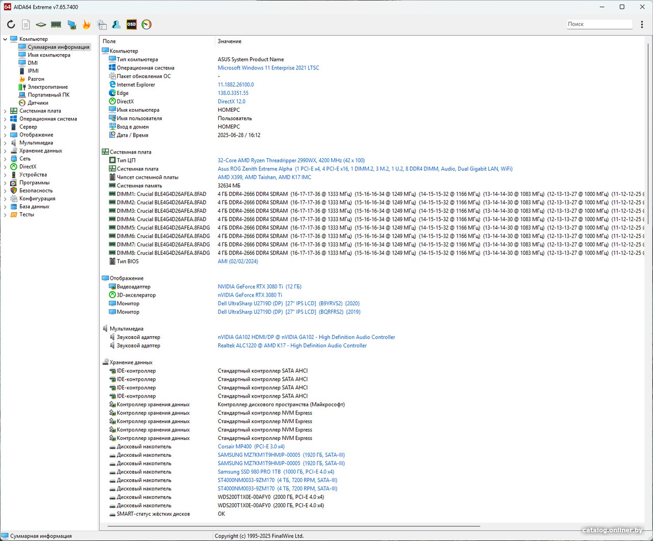
Task: Select Разгон in the sidebar tree
Action: 36,79
